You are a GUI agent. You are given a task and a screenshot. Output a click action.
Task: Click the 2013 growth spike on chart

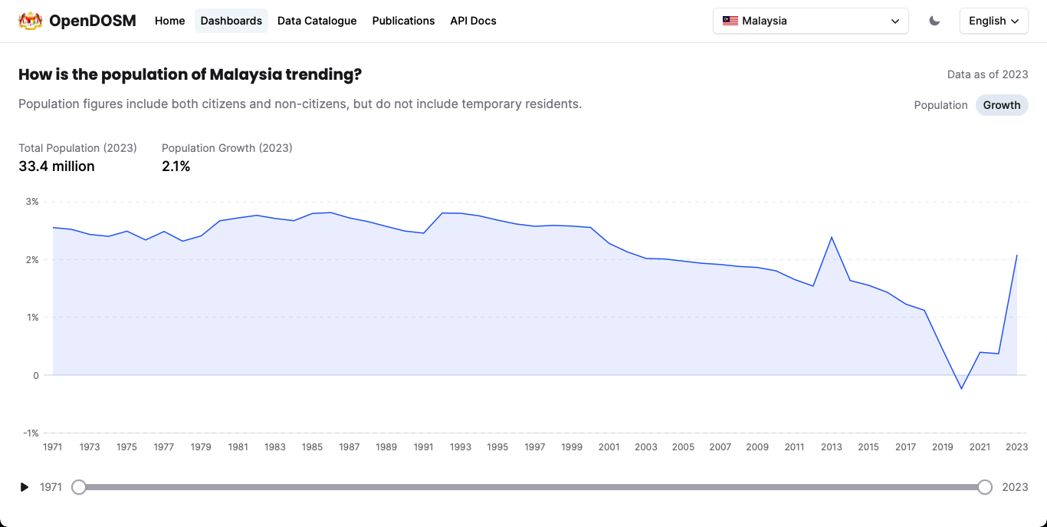tap(832, 237)
